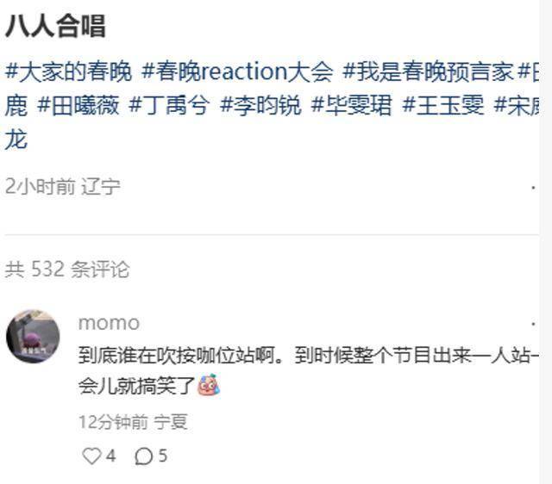Click the 共 532 条评论 comment count header
The width and height of the screenshot is (552, 484).
click(67, 270)
